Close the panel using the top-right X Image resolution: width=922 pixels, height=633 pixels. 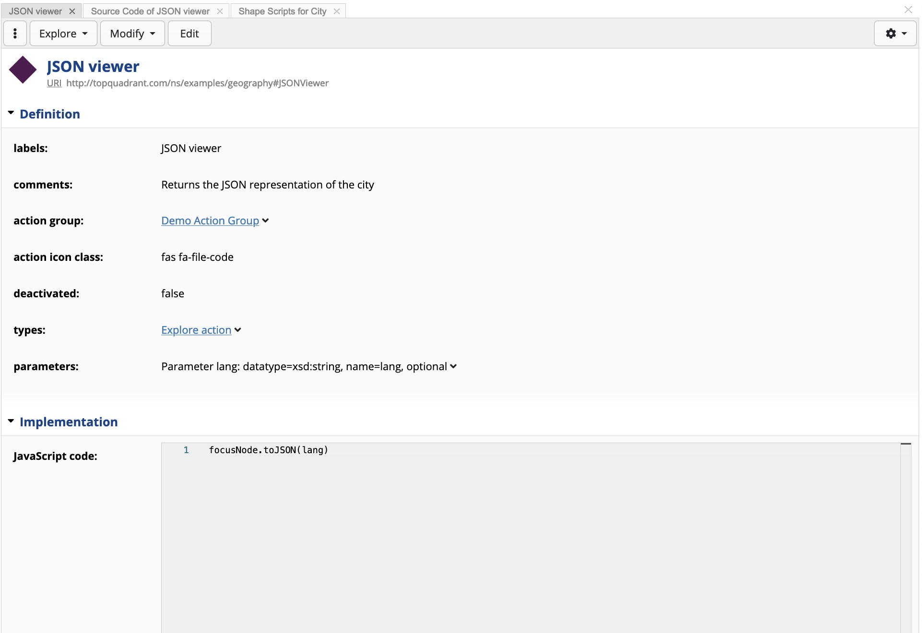tap(908, 10)
